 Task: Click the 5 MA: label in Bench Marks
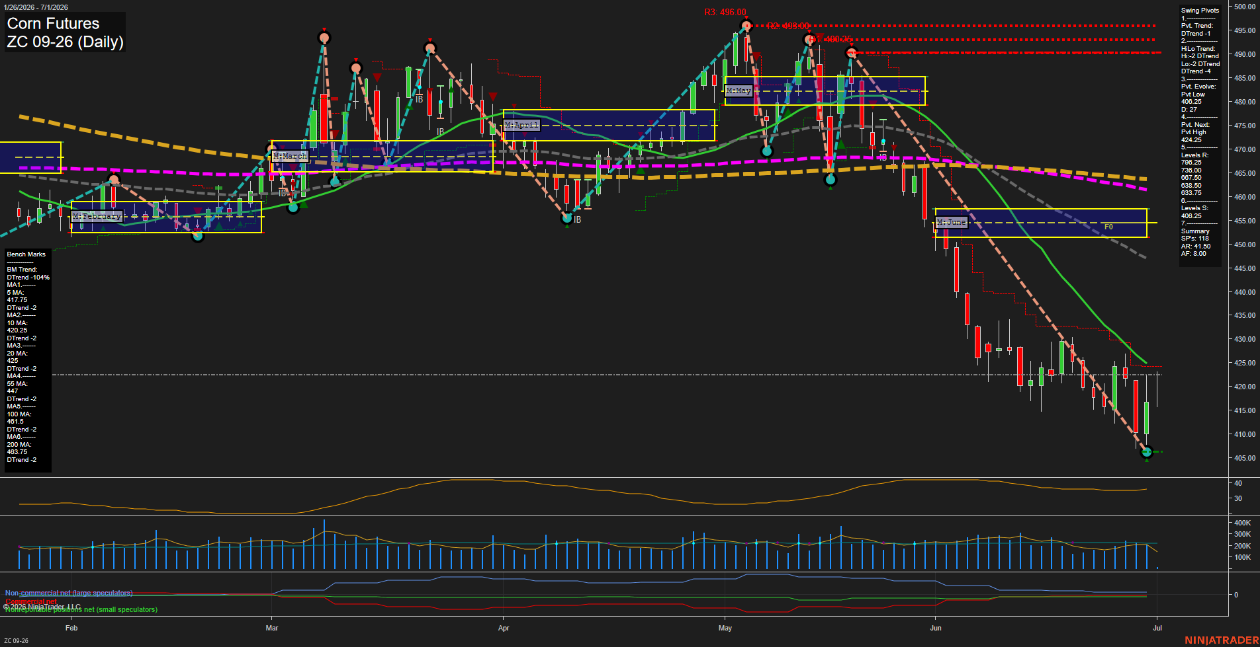coord(15,293)
